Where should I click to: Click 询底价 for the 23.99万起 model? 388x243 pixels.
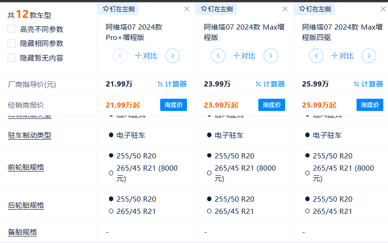click(272, 105)
